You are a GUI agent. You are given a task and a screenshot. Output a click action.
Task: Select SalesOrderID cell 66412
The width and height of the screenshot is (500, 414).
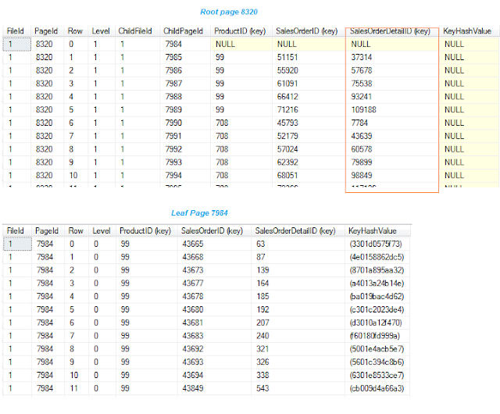309,97
